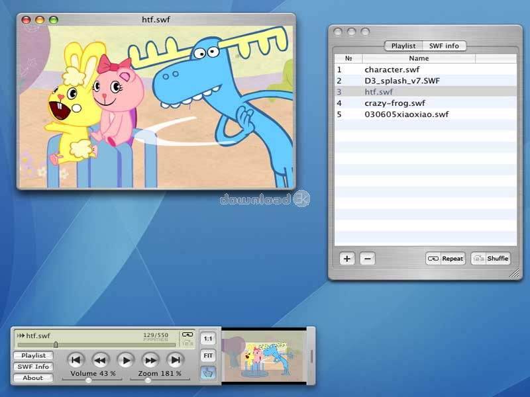Select crazy-frog.swf in the playlist

[425, 103]
